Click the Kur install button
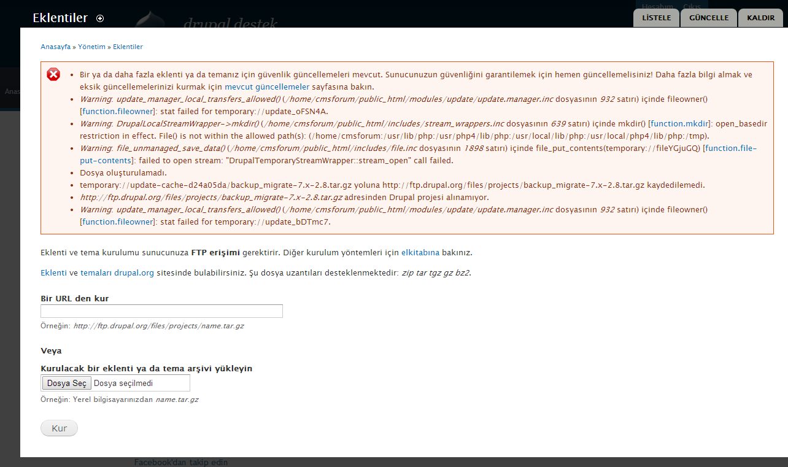This screenshot has height=467, width=788. (x=59, y=428)
